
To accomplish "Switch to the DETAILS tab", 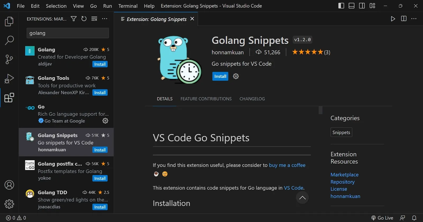I will [x=165, y=99].
